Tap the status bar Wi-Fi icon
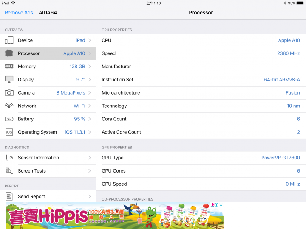The width and height of the screenshot is (306, 229). (x=13, y=3)
